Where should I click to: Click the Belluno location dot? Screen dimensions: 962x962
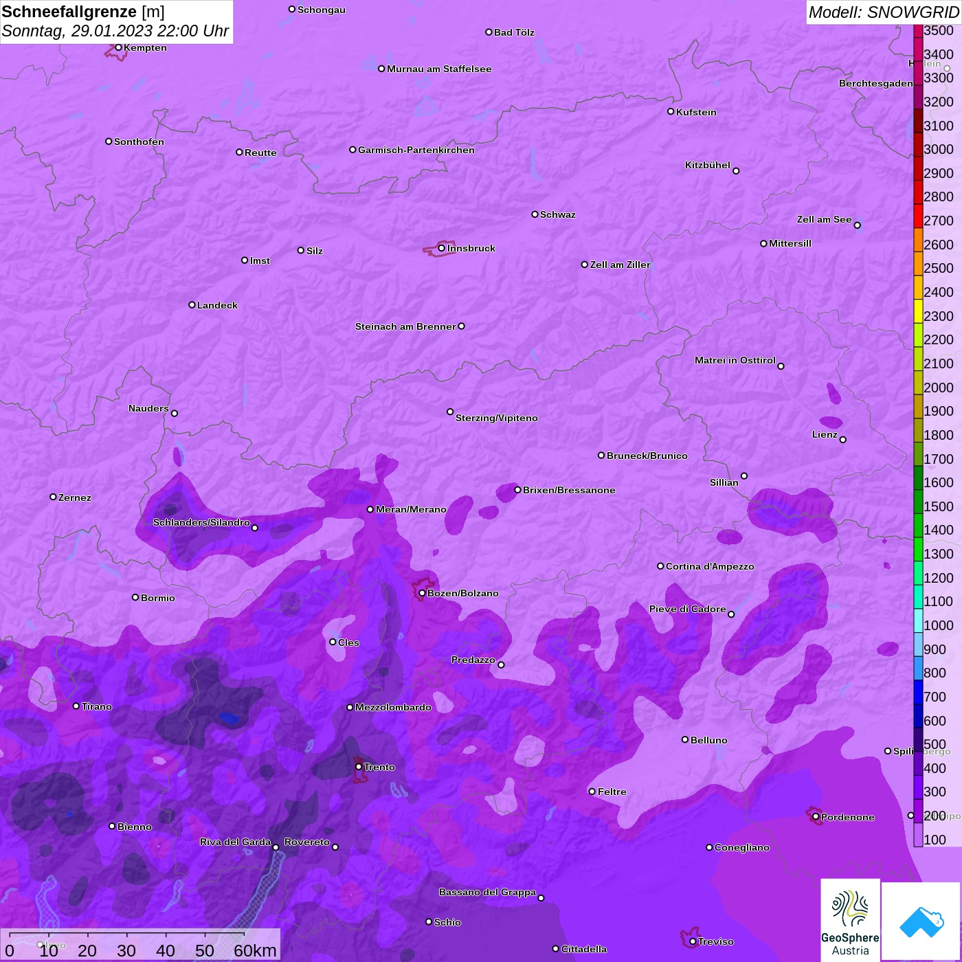pos(685,739)
